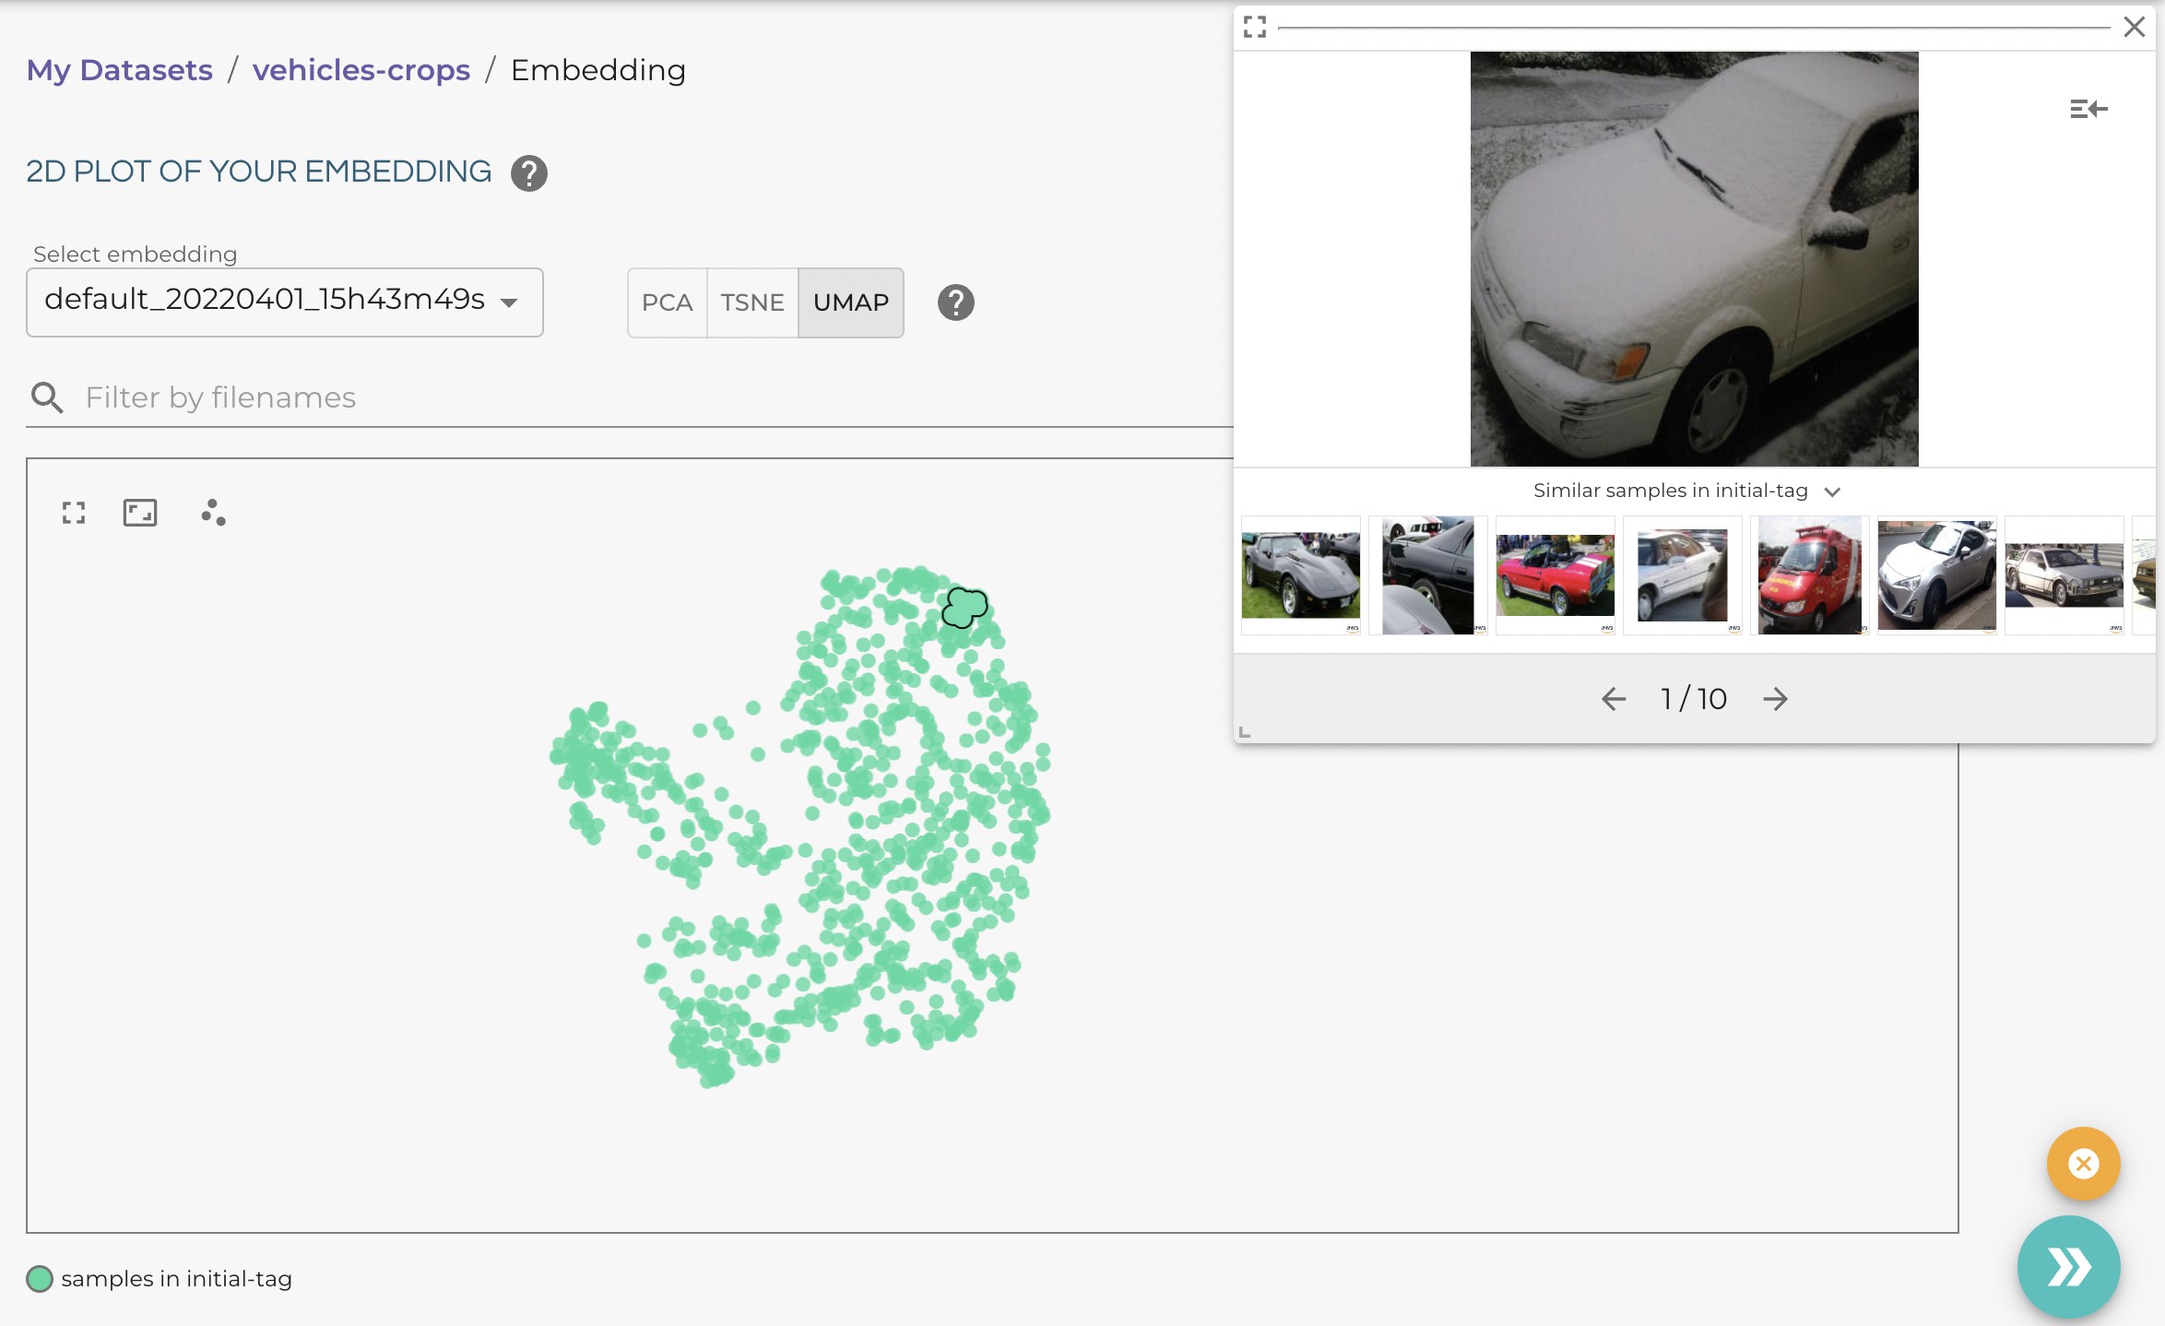Open the Select embedding dropdown

(284, 302)
